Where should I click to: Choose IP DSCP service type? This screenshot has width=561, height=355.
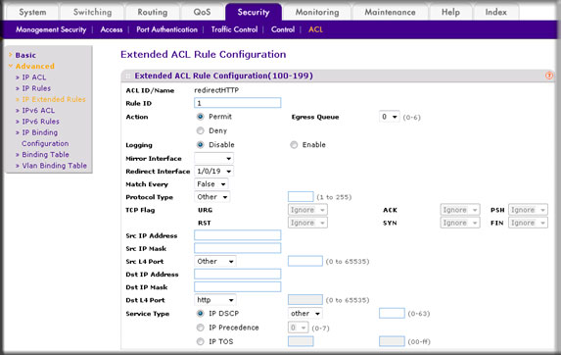click(x=201, y=314)
